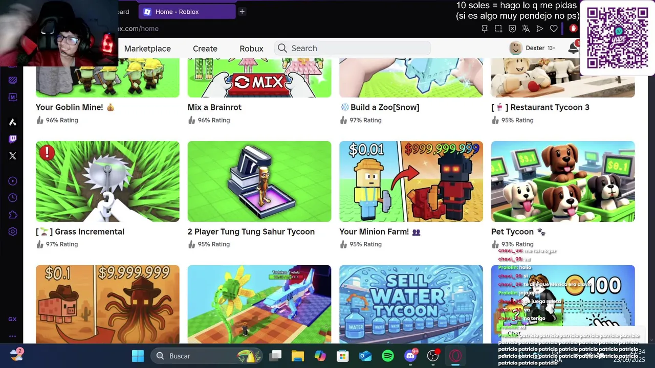The height and width of the screenshot is (368, 655).
Task: Click the Windows Start button
Action: 138,356
